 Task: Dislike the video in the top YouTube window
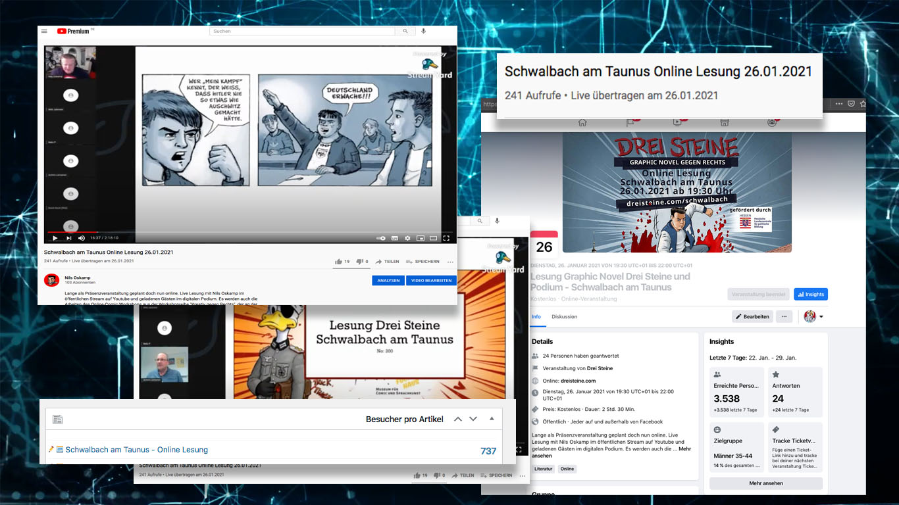pyautogui.click(x=362, y=262)
